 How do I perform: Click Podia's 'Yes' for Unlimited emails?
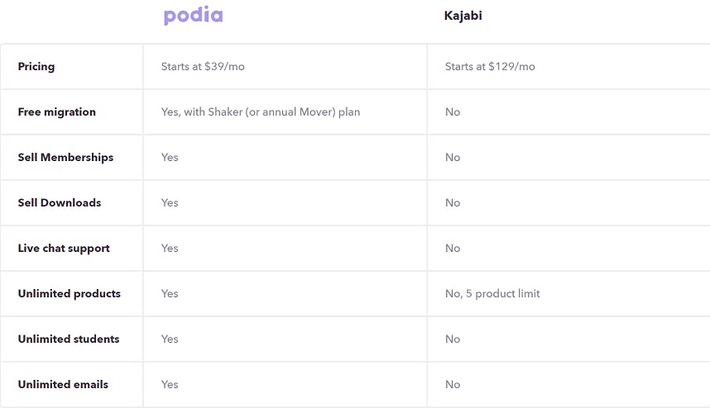(170, 385)
